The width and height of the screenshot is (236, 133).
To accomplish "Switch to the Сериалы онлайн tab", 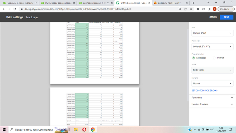I will pyautogui.click(x=20, y=3).
